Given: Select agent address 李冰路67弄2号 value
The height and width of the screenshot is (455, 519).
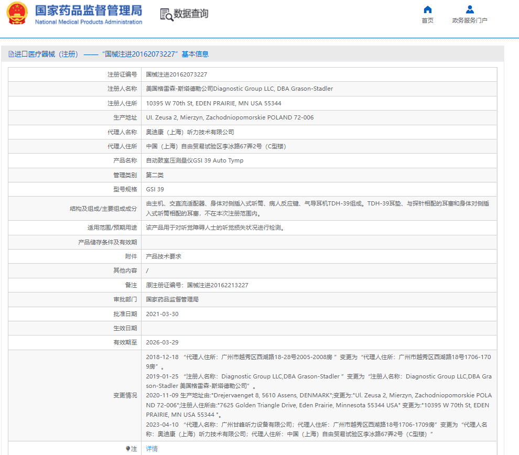Looking at the screenshot, I should click(216, 146).
